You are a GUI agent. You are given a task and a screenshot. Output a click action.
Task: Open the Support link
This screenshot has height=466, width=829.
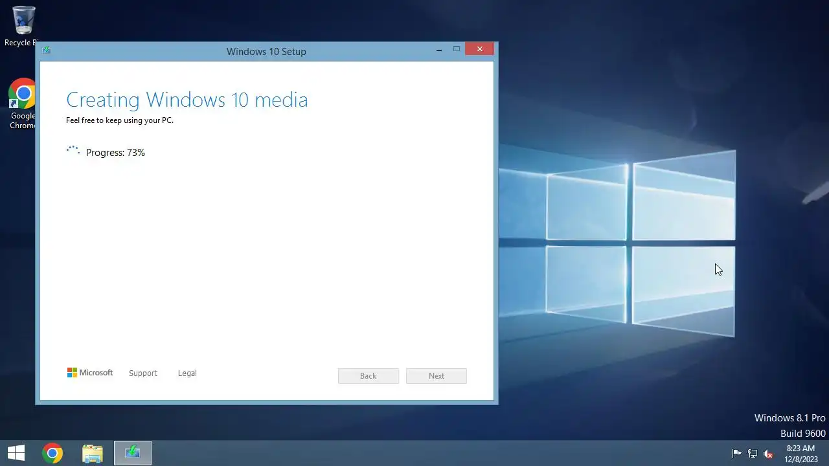point(143,373)
